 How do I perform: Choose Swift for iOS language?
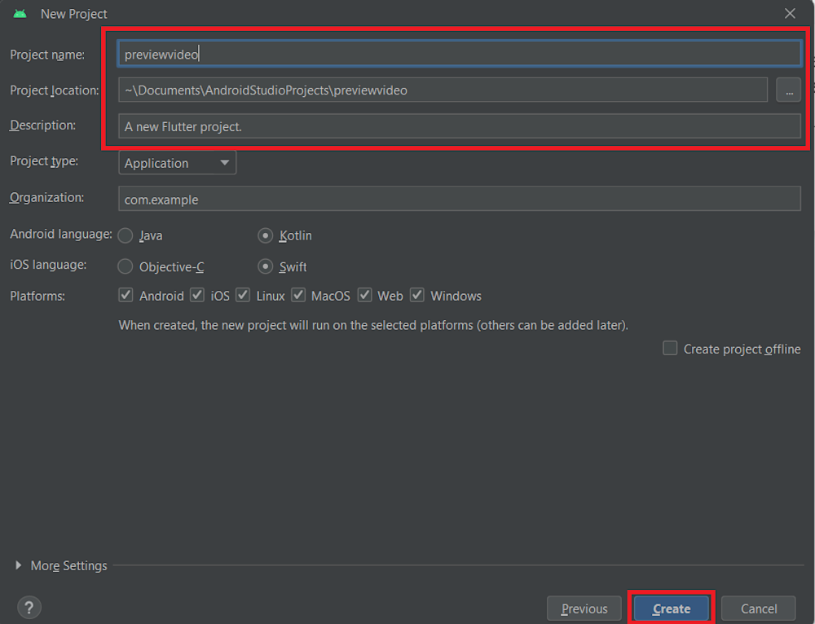click(x=265, y=266)
